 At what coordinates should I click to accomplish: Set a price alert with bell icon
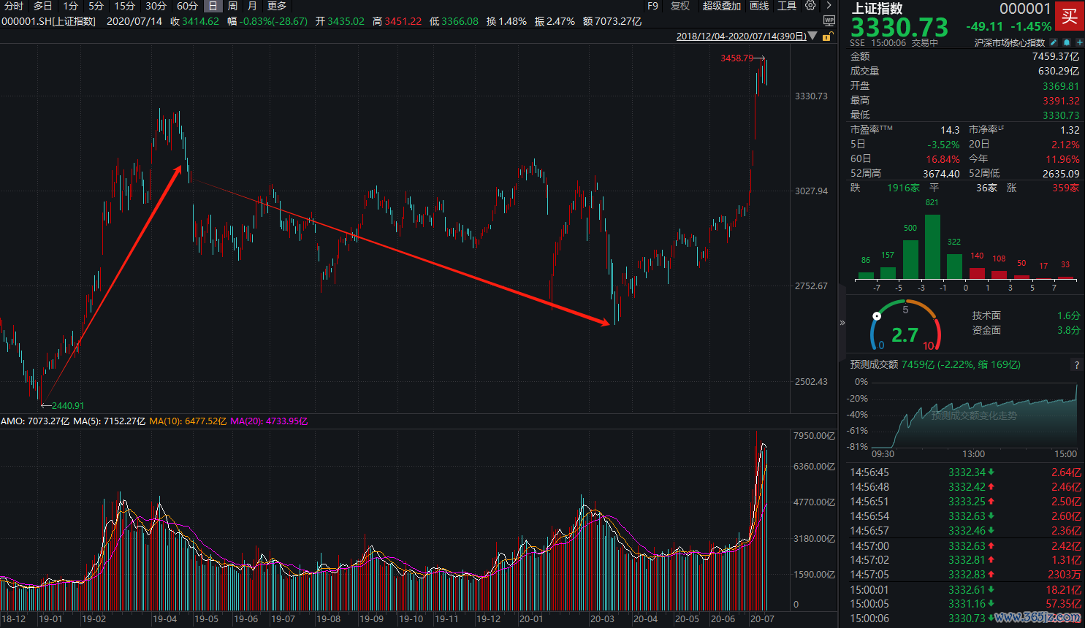pyautogui.click(x=1067, y=42)
